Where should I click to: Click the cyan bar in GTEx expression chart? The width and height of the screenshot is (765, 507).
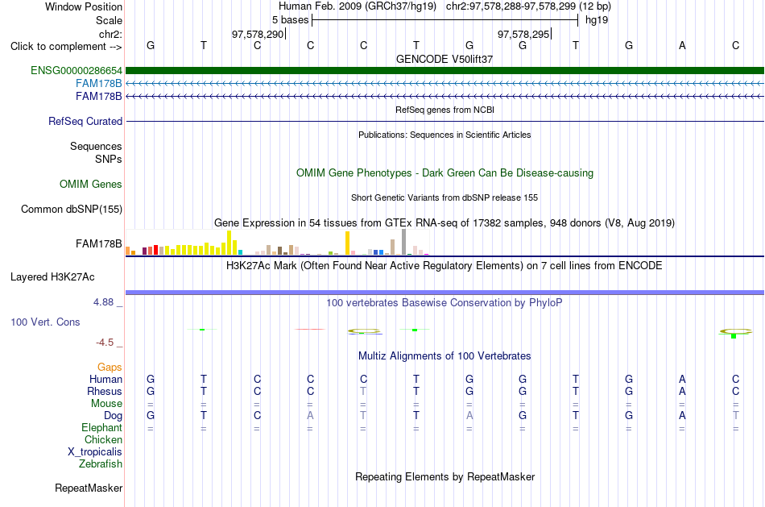tap(240, 252)
